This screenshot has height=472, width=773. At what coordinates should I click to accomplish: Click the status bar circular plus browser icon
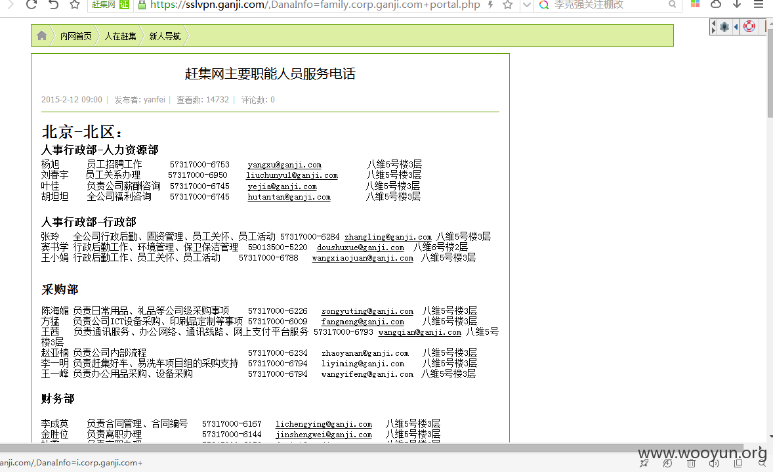[x=667, y=463]
